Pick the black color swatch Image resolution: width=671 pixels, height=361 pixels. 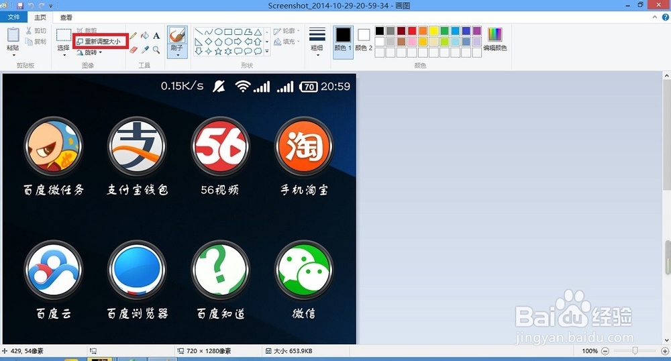[x=380, y=31]
